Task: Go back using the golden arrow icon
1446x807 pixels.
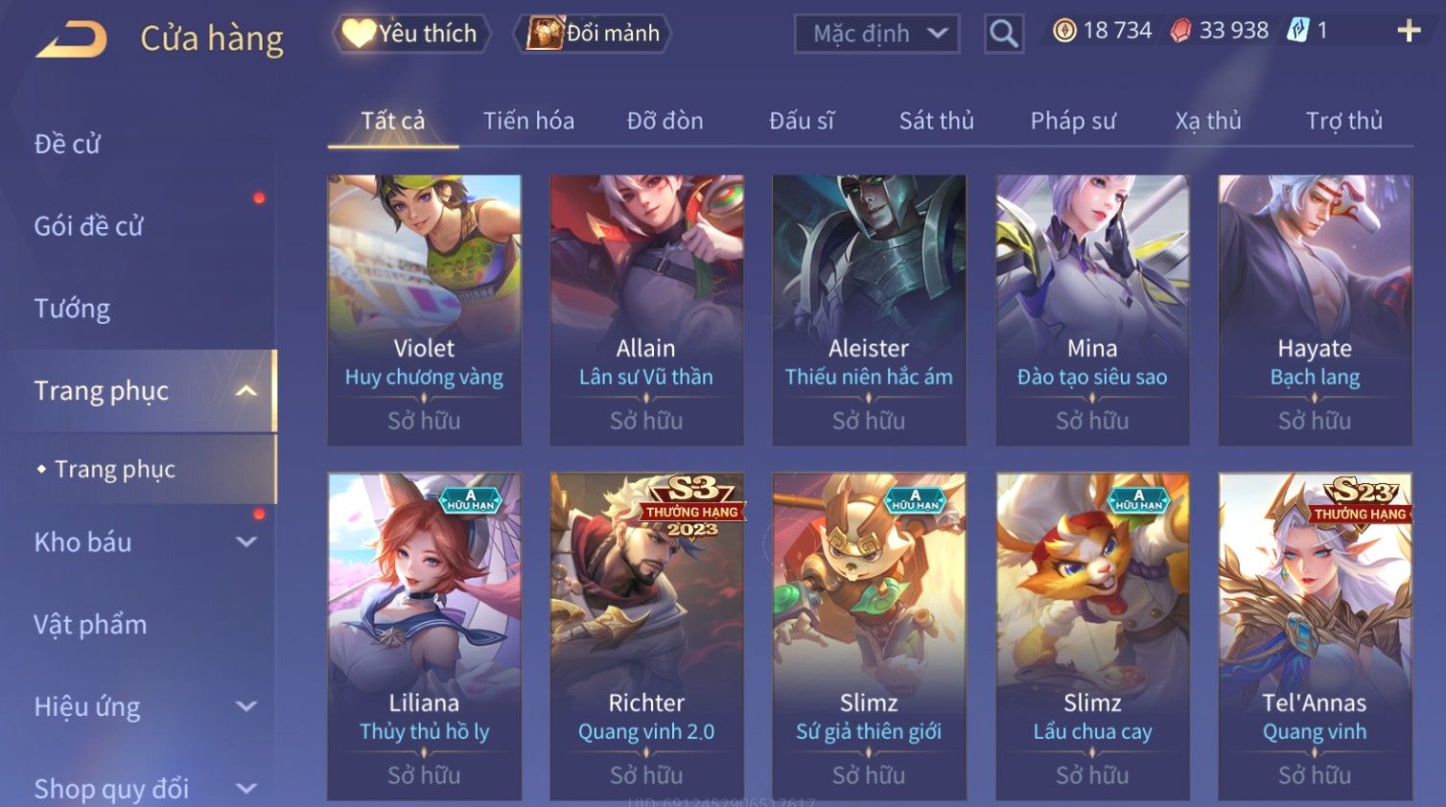Action: pos(71,39)
